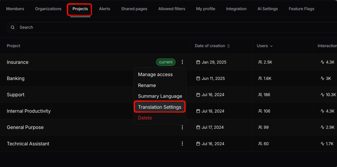Click the search magnifier icon
The image size is (337, 167).
point(13,28)
